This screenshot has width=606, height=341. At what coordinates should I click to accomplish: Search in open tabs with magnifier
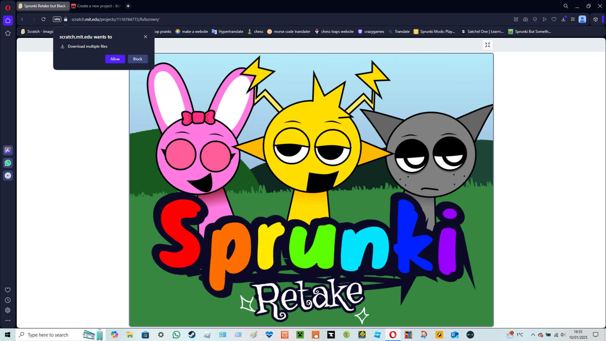[x=566, y=6]
